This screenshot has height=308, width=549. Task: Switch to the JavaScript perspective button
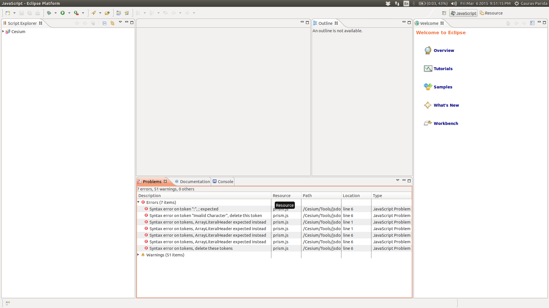[x=463, y=13]
